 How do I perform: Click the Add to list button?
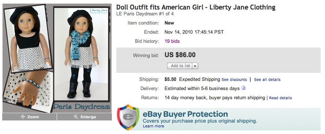click(x=180, y=66)
